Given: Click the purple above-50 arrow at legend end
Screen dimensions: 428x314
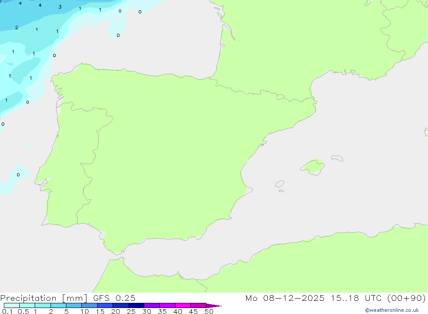Looking at the screenshot, I should [214, 305].
